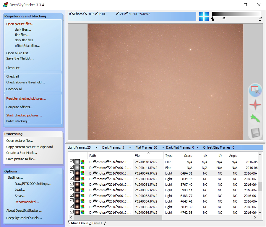Add dark files

[x=23, y=29]
